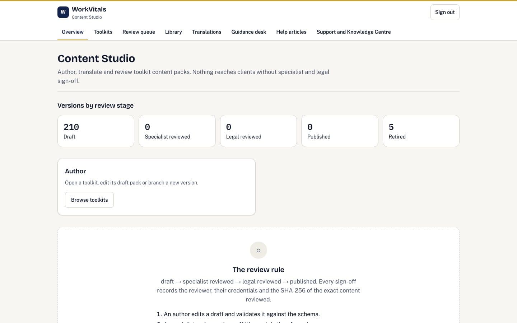The width and height of the screenshot is (517, 323).
Task: Open the Library tab
Action: pos(173,32)
